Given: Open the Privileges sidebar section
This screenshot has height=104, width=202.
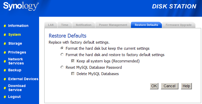Looking at the screenshot, I should pos(17,52).
